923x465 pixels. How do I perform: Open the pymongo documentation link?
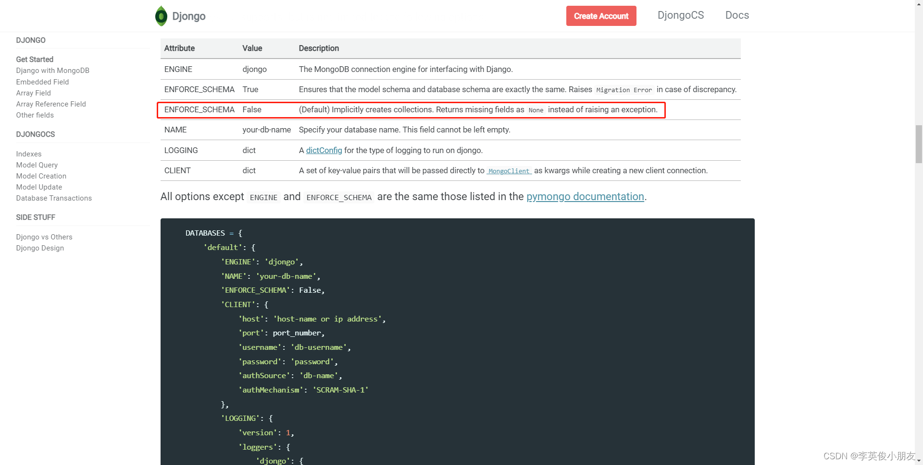coord(585,197)
